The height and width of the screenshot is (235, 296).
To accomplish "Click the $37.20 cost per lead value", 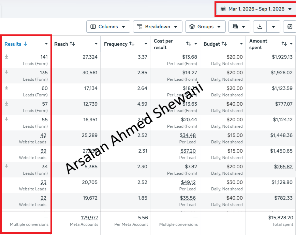I will coord(188,151).
